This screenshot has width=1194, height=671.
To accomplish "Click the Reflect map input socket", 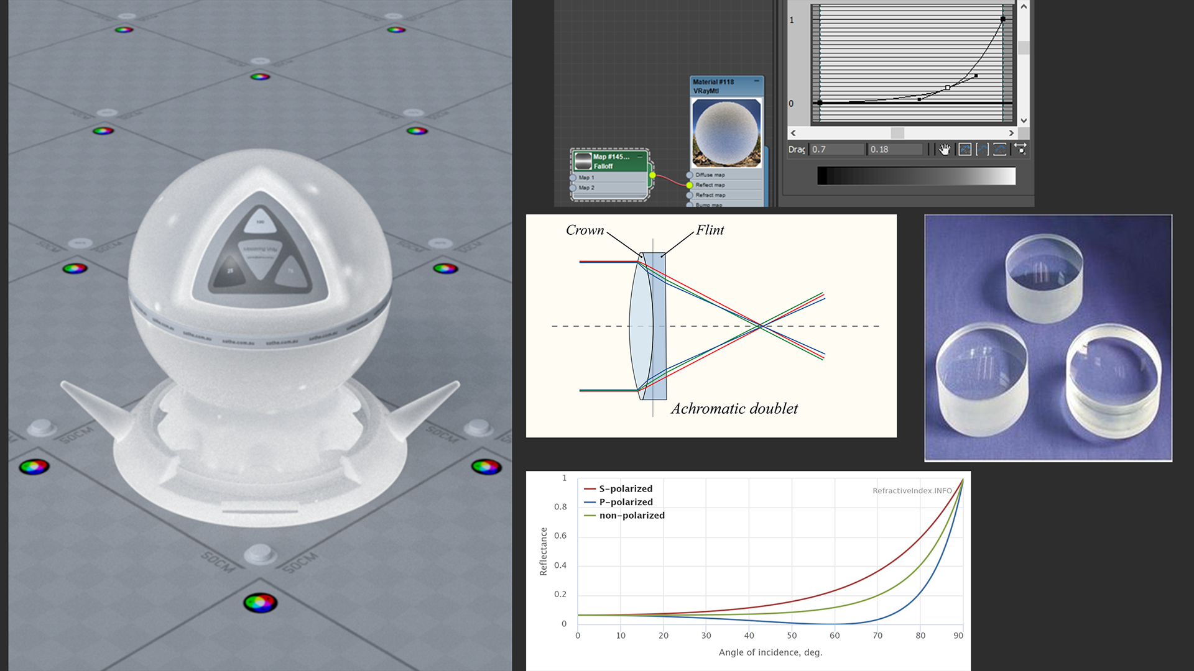I will [x=690, y=185].
